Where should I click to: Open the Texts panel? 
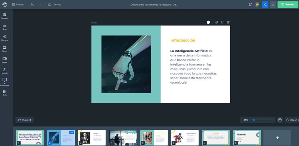click(x=5, y=27)
